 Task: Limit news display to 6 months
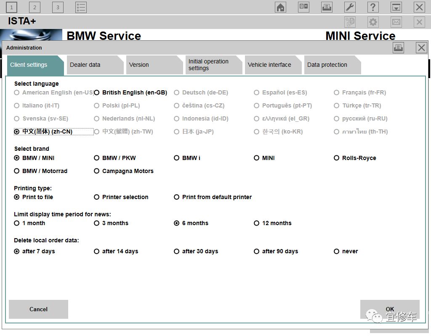[191, 223]
